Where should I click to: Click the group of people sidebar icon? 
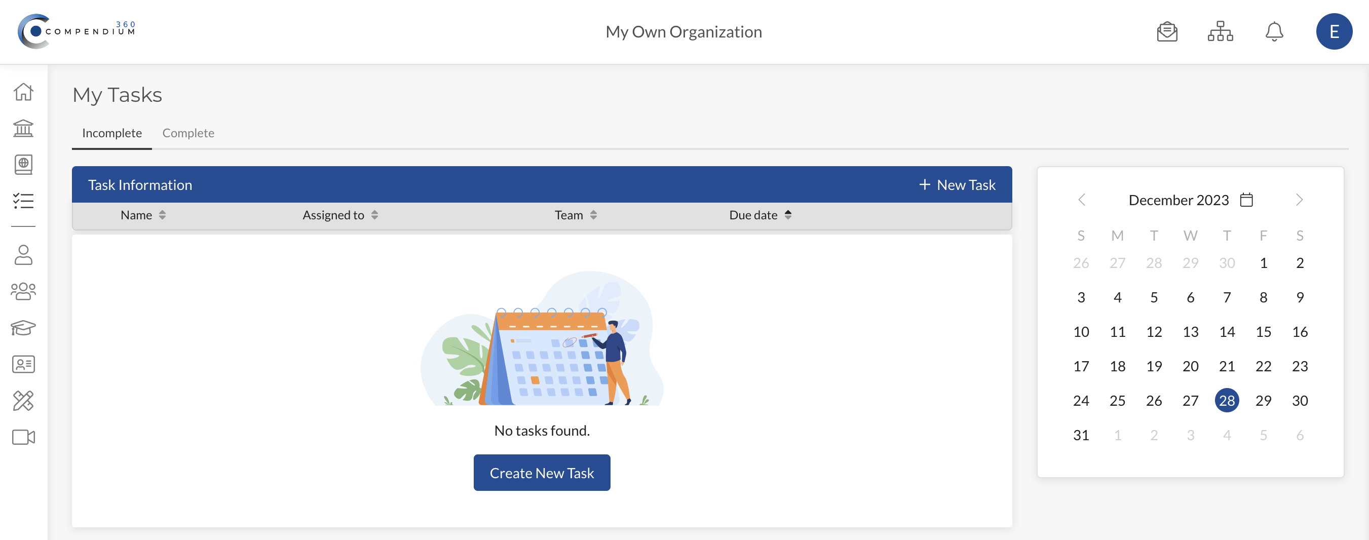tap(23, 291)
